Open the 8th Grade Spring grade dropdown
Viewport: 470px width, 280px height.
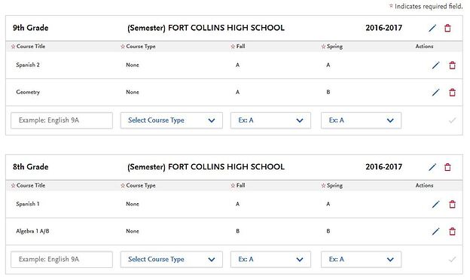(x=361, y=260)
